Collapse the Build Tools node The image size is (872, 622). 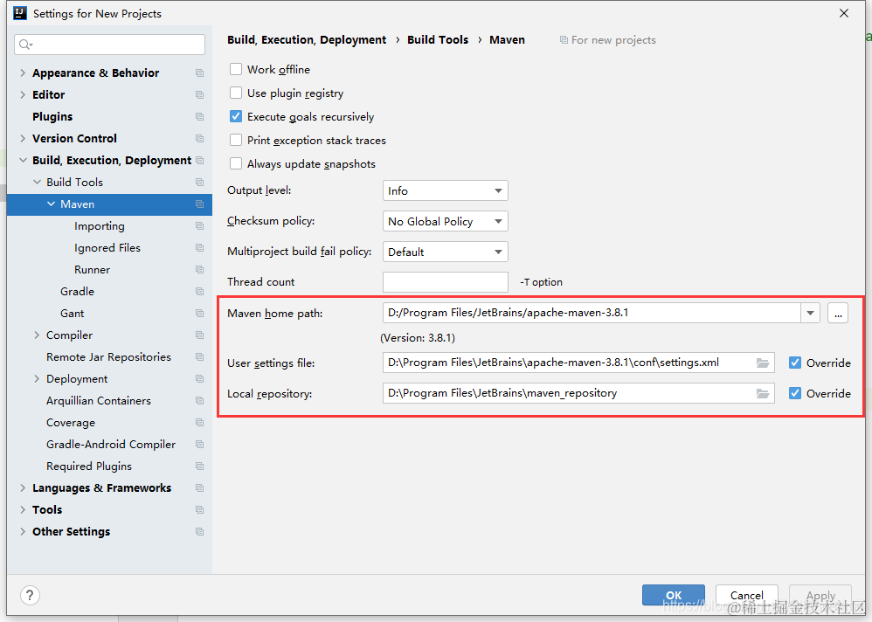tap(38, 182)
